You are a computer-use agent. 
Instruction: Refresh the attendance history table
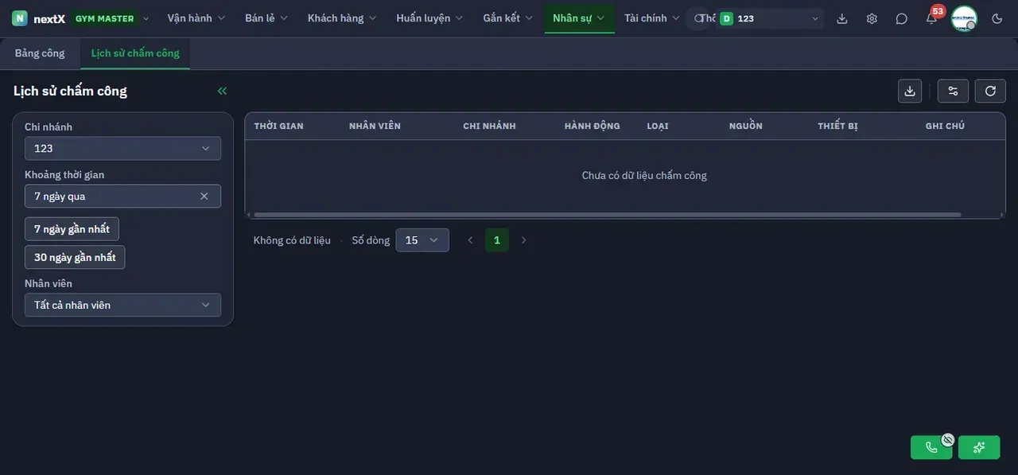tap(990, 91)
